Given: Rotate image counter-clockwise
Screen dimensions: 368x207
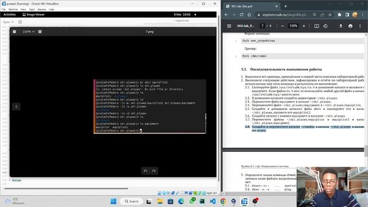Looking at the screenshot, I should tap(145, 171).
